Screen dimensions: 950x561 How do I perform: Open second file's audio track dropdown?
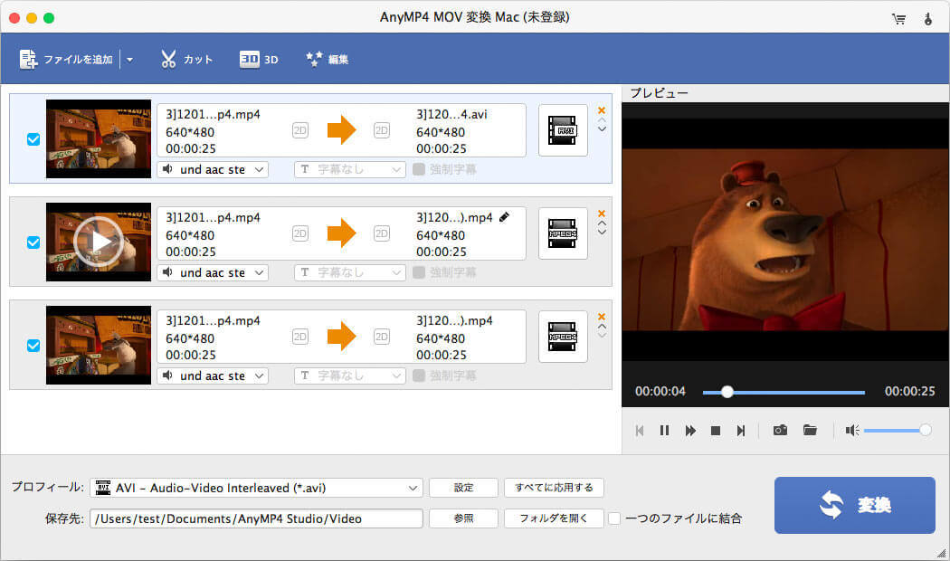(x=213, y=272)
